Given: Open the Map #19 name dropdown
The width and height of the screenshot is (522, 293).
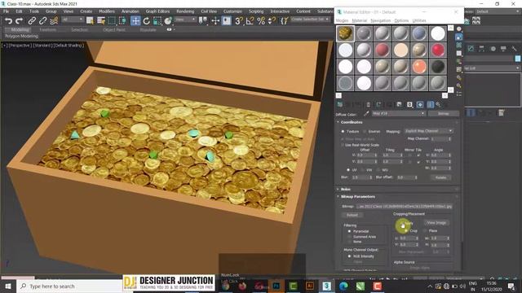Looking at the screenshot, I should coord(398,114).
